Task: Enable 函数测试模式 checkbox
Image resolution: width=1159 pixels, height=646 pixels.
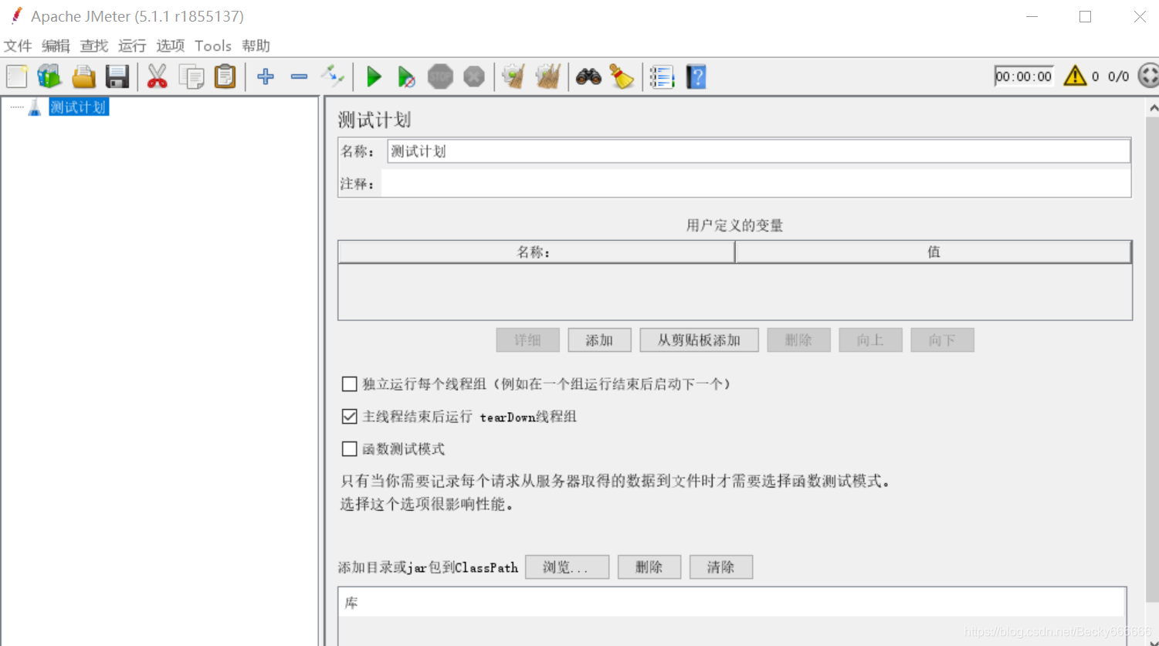Action: coord(350,448)
